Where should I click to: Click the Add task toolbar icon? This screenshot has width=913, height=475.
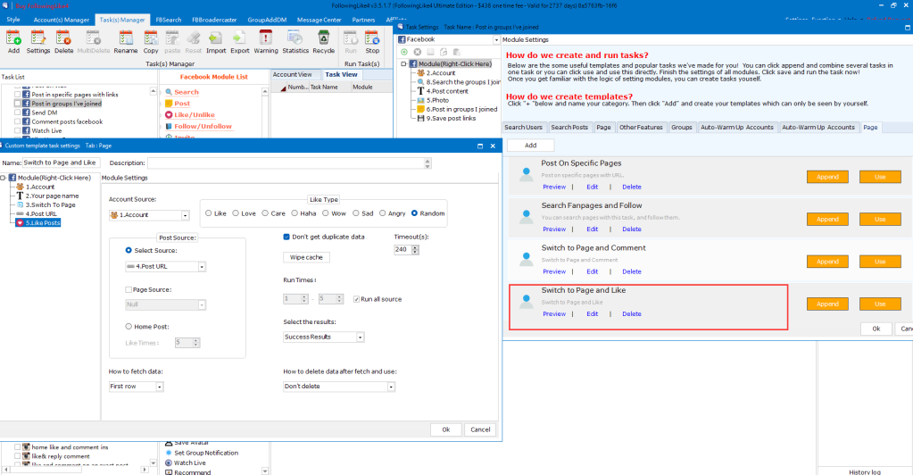coord(13,42)
